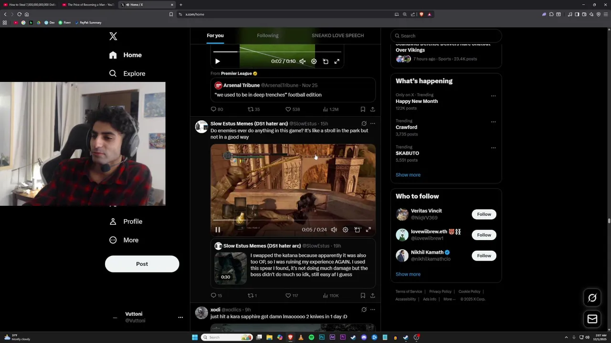This screenshot has width=611, height=343.
Task: Bookmark the Slow Estus Memes post
Action: 363,295
